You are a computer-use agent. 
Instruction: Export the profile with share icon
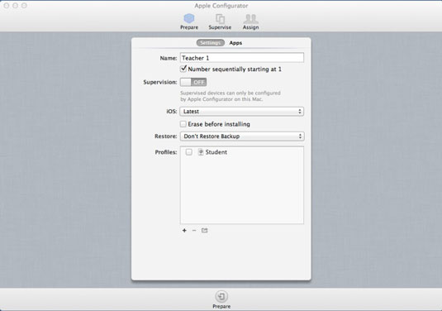coord(204,231)
